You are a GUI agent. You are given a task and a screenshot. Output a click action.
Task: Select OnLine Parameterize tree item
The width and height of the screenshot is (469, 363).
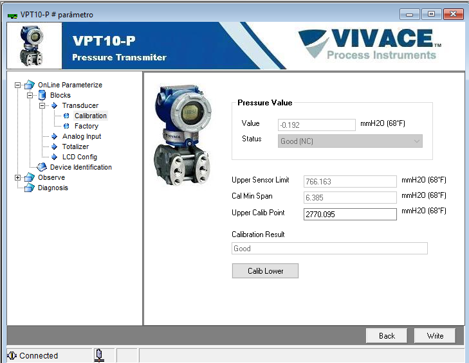tap(70, 85)
